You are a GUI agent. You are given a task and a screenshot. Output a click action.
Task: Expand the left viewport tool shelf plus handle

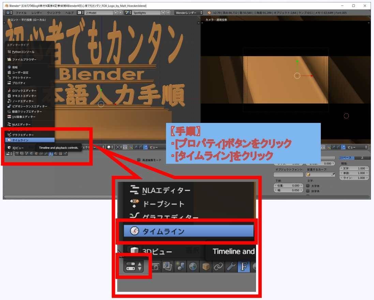(4, 23)
